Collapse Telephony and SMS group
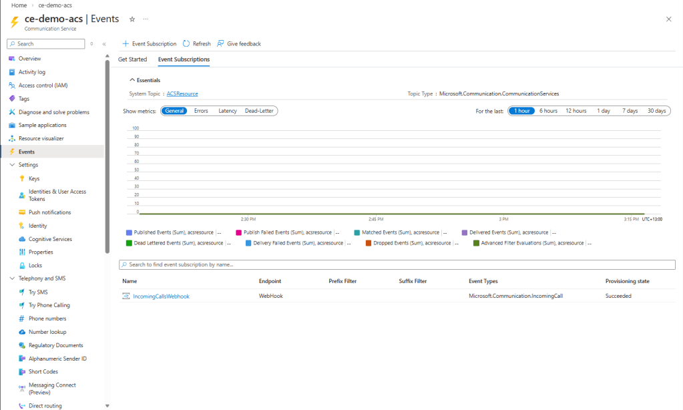Screen dimensions: 683x410 12,278
